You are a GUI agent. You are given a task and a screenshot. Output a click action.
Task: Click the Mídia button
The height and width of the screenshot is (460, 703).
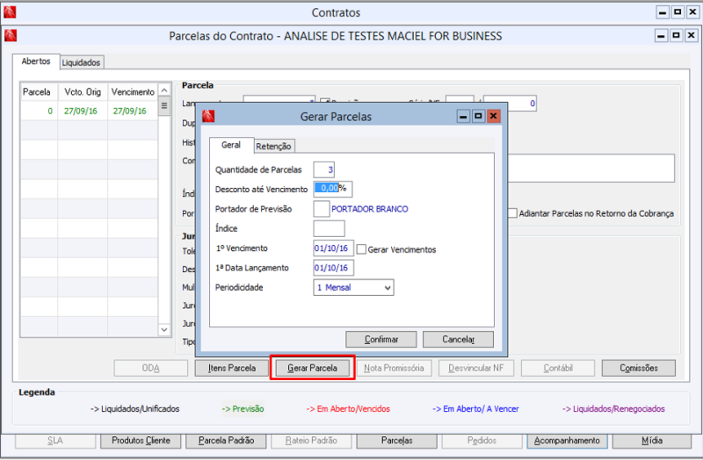pyautogui.click(x=652, y=441)
